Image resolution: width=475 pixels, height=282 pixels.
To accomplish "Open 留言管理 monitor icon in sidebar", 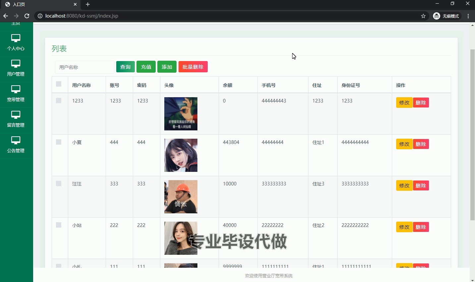I will coord(16,115).
